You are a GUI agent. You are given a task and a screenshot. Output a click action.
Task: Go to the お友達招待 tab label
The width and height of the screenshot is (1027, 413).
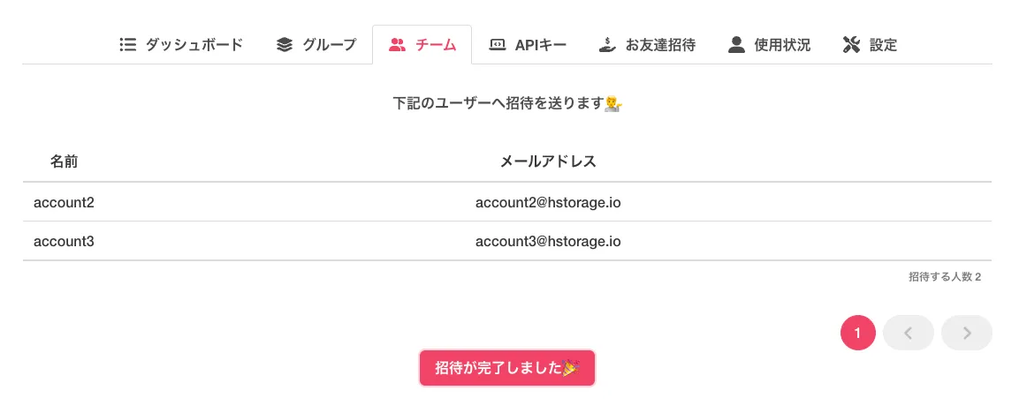tap(660, 44)
